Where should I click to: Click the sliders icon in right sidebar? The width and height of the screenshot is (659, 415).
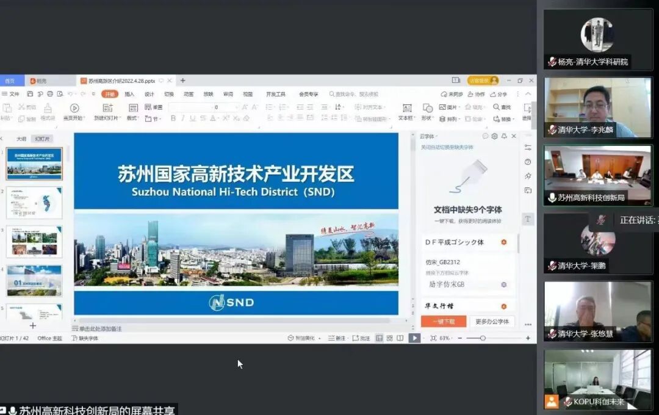(x=528, y=148)
